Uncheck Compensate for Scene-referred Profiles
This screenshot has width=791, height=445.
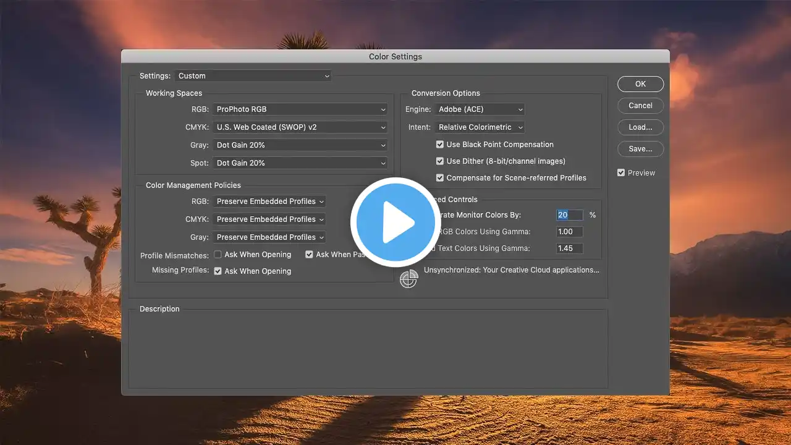440,178
